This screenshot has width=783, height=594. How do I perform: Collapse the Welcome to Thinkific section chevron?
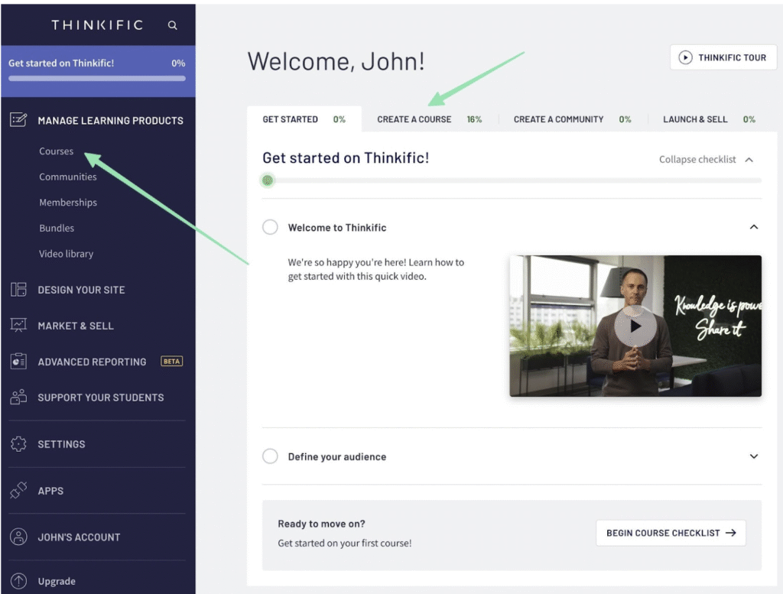pyautogui.click(x=754, y=227)
